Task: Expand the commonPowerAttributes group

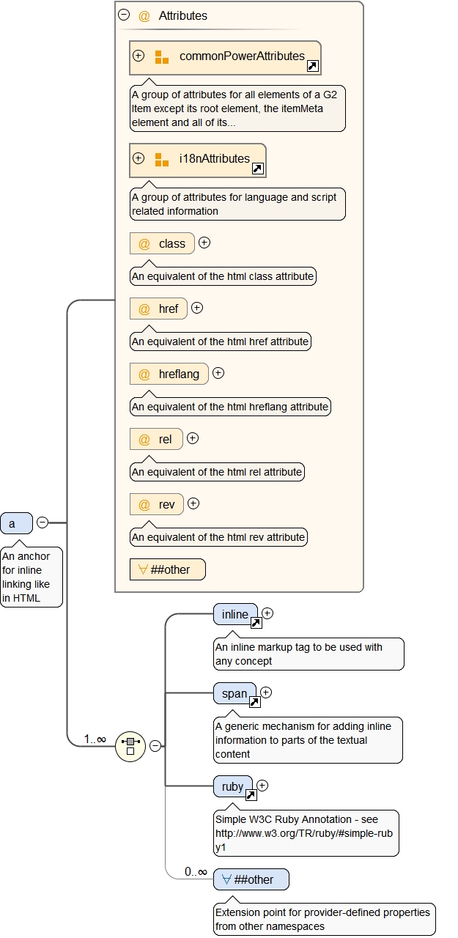Action: click(138, 56)
